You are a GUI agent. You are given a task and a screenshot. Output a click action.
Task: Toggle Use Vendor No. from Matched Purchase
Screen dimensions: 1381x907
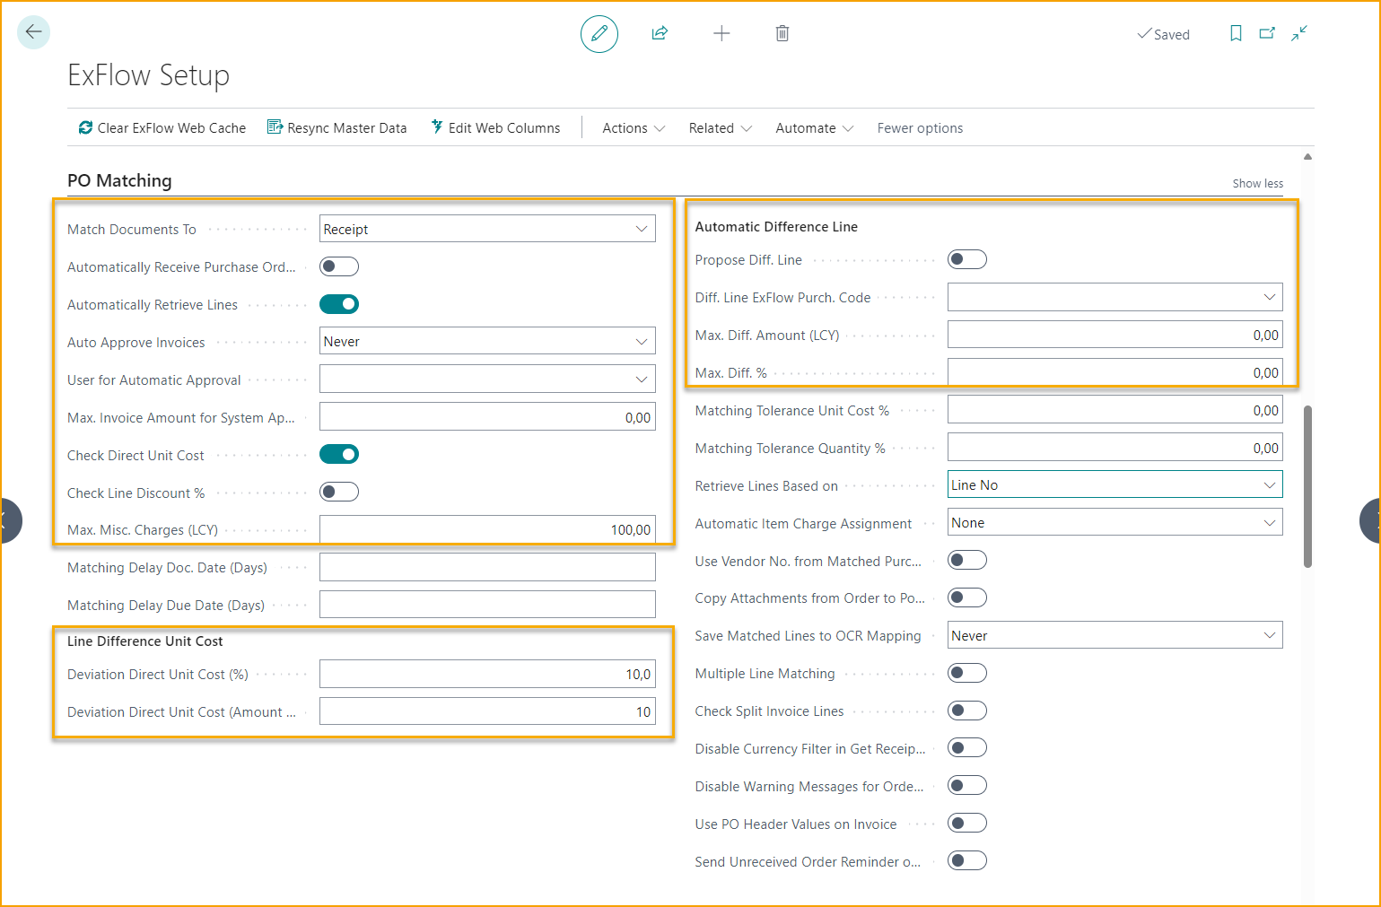(x=967, y=560)
